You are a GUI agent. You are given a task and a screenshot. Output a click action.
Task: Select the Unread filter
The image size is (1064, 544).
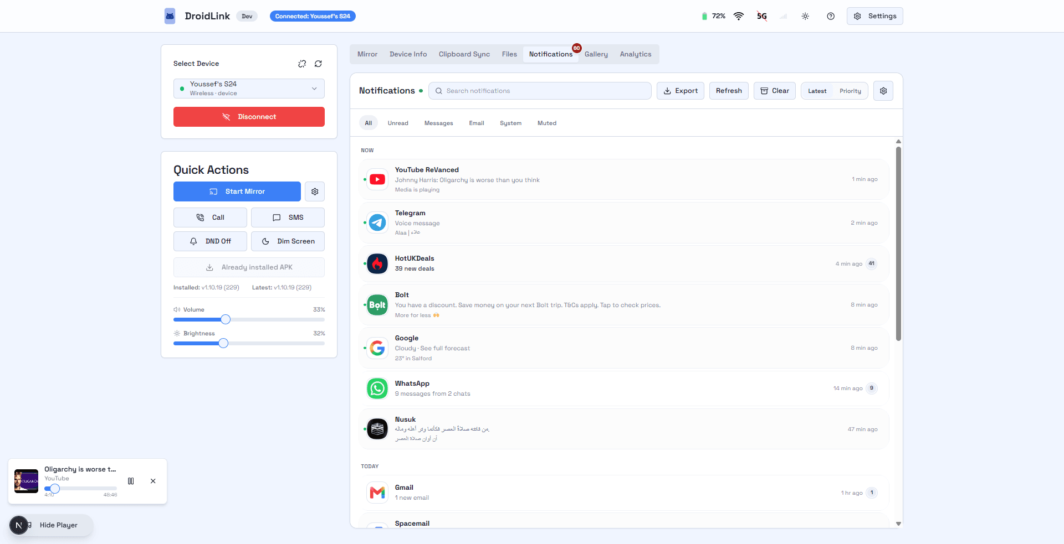[398, 123]
